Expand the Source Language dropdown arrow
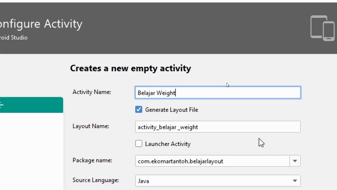 (x=295, y=181)
